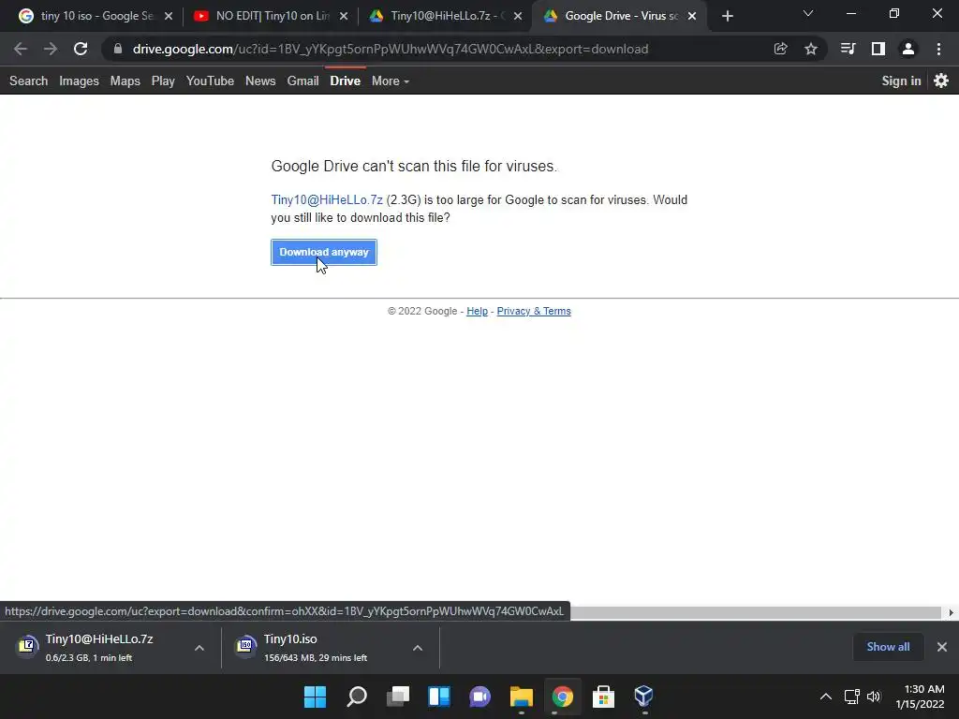This screenshot has width=959, height=719.
Task: Click the Download anyway button
Action: (x=324, y=252)
